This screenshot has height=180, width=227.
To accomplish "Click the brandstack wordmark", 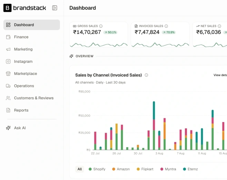I will [x=30, y=8].
